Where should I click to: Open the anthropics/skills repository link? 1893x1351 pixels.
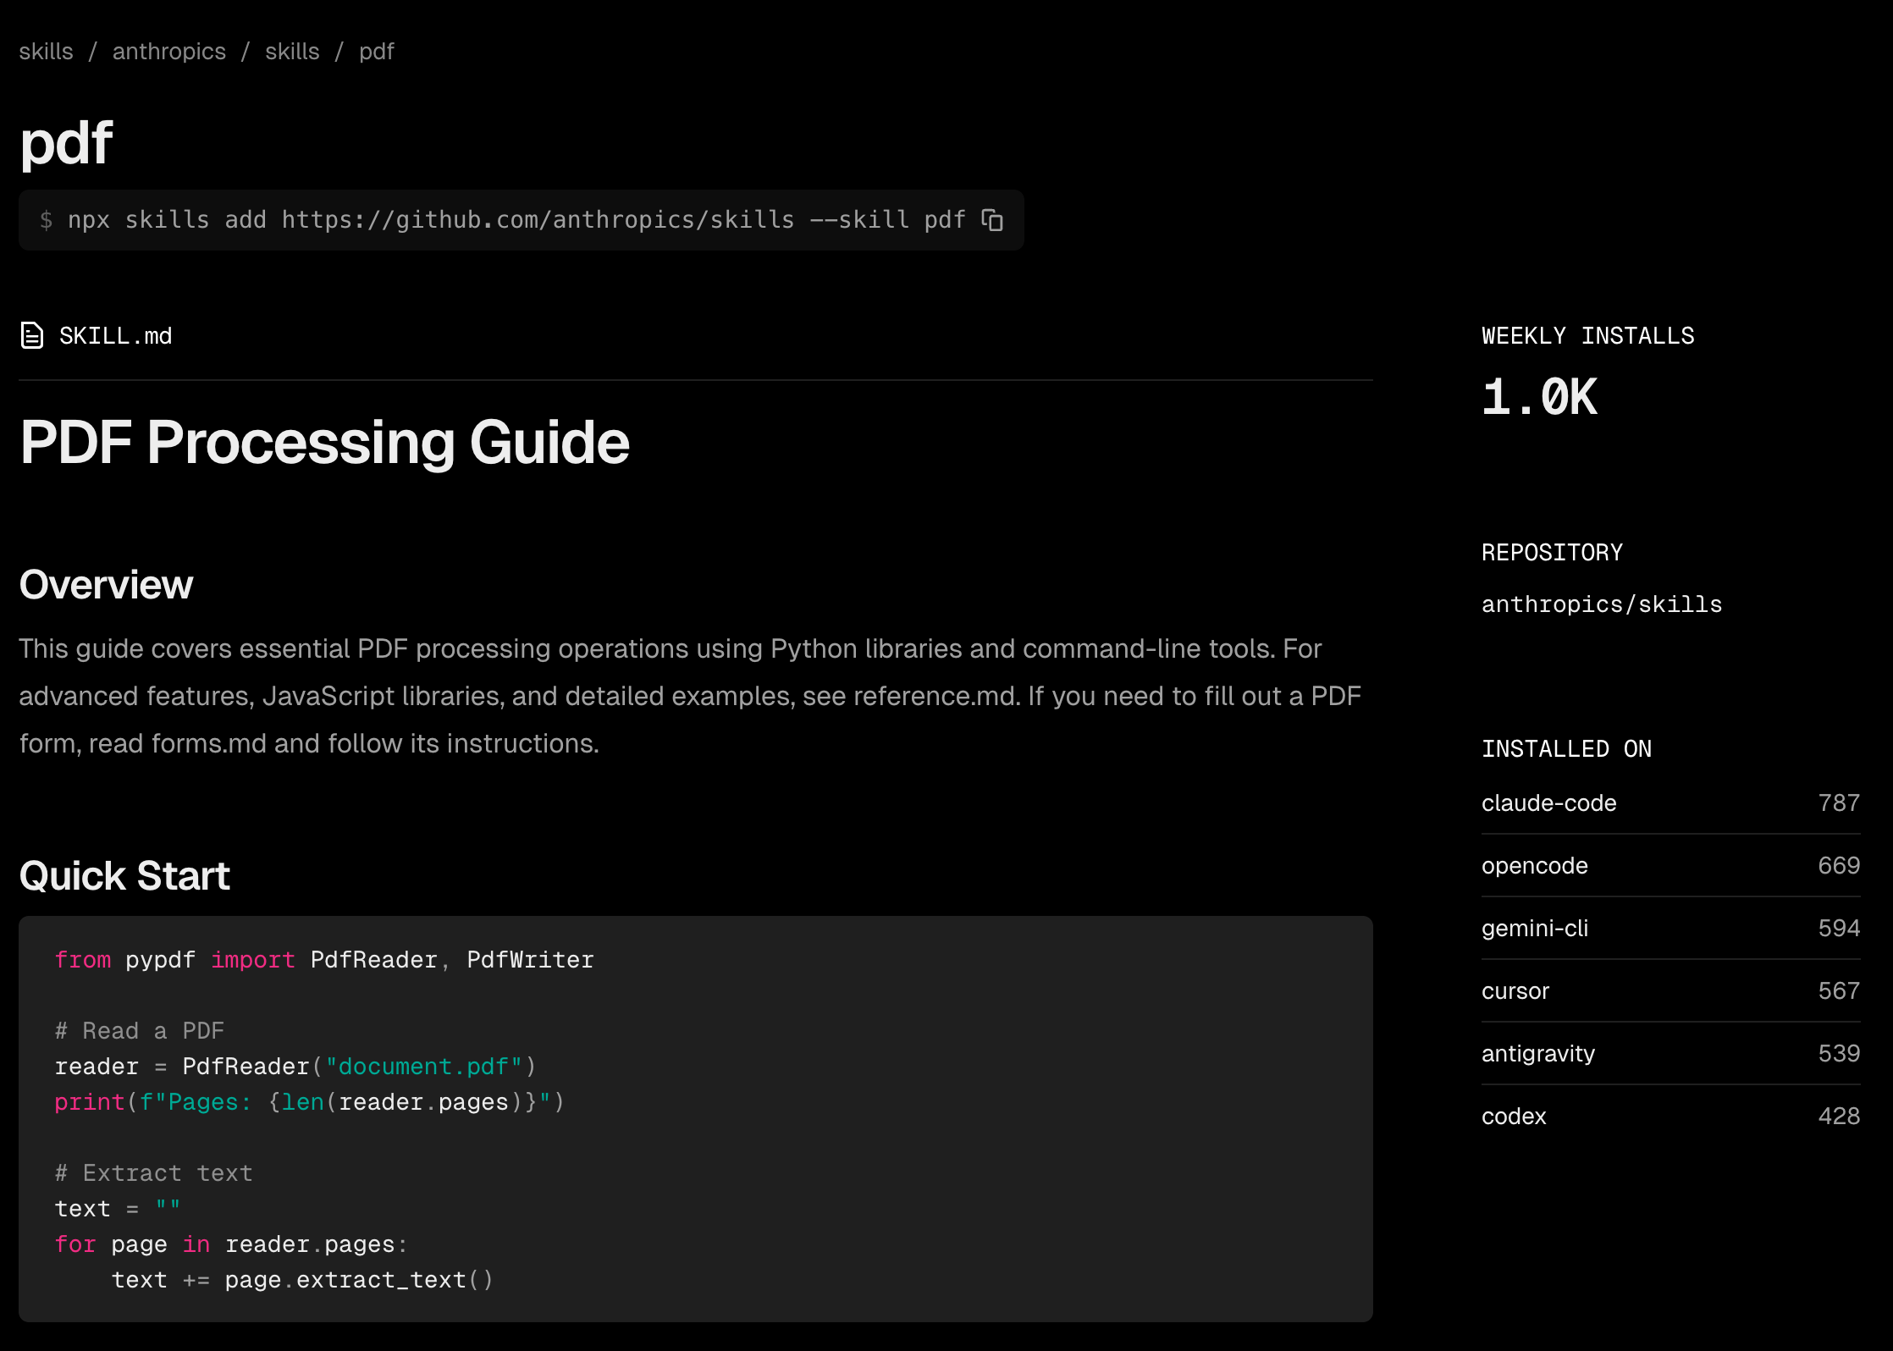pos(1601,604)
